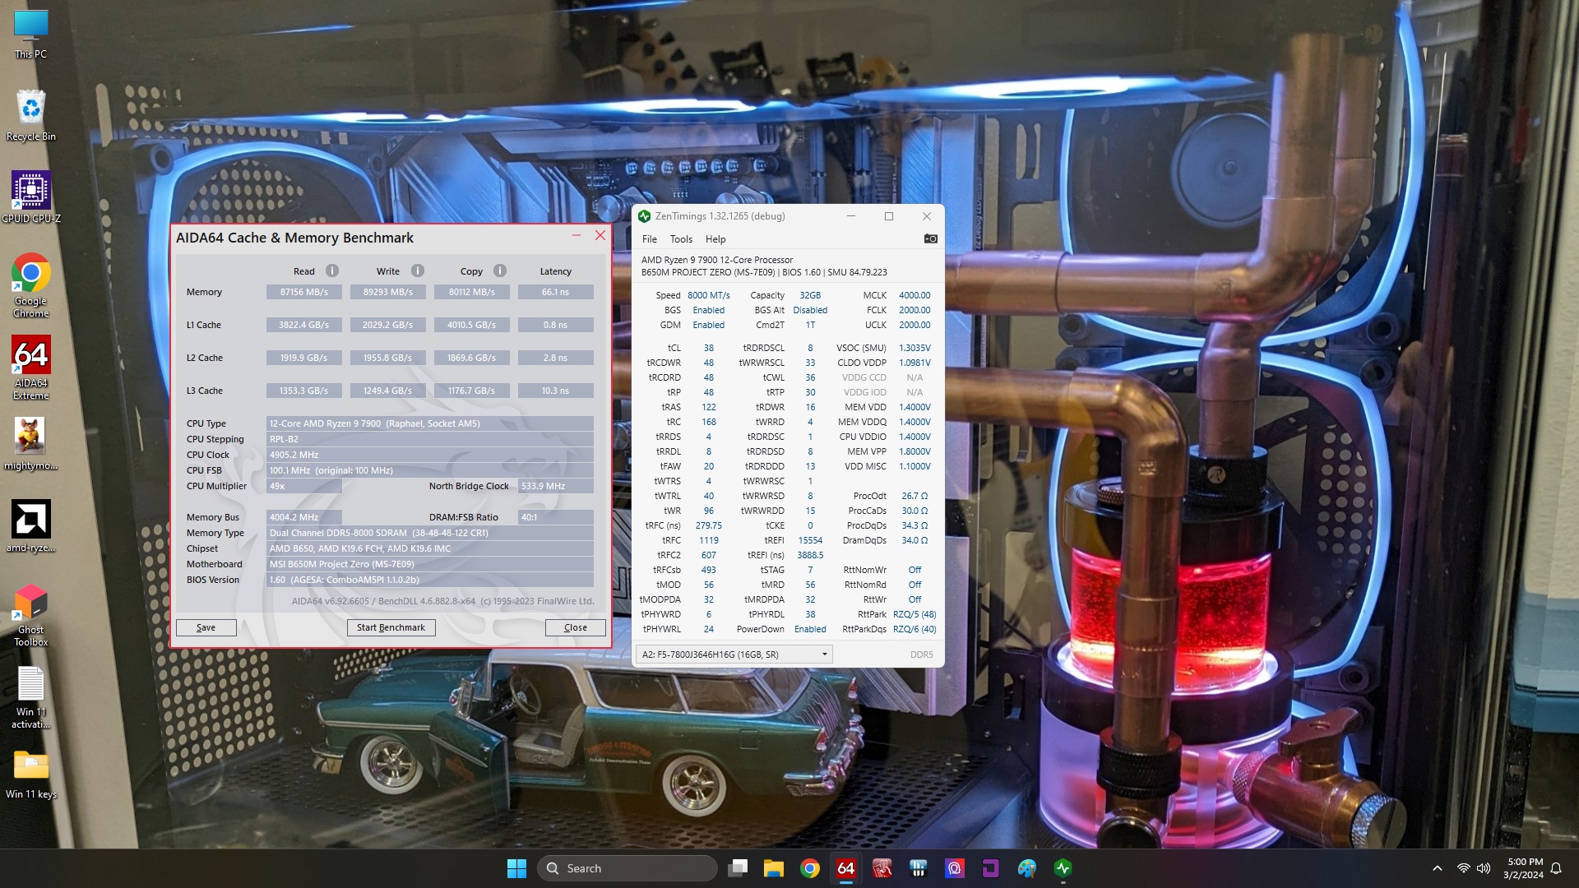The height and width of the screenshot is (888, 1579).
Task: Switch to ZenTimings green taskbar icon
Action: (x=1063, y=868)
